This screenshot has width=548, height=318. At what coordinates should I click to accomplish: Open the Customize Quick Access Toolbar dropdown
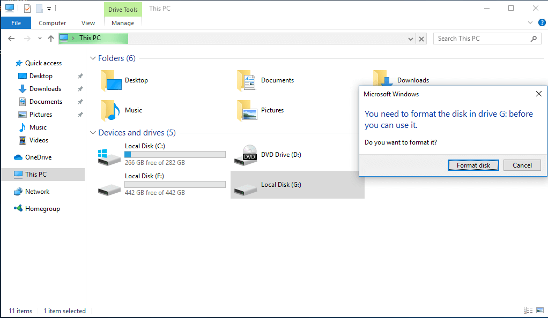(x=49, y=9)
